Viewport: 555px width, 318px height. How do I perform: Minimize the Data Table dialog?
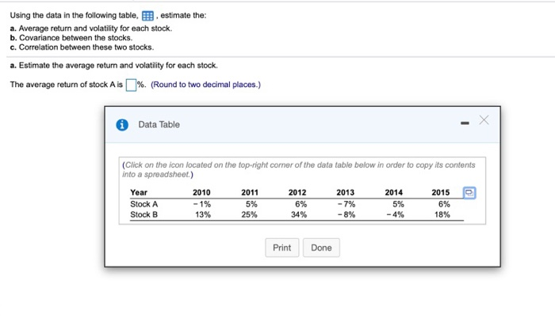[x=465, y=123]
